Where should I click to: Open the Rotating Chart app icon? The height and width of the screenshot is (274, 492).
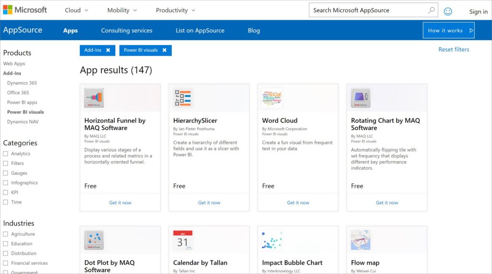coord(360,98)
